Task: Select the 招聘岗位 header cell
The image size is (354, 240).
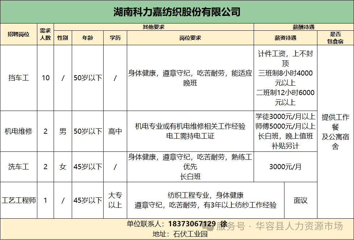Action: (18, 34)
